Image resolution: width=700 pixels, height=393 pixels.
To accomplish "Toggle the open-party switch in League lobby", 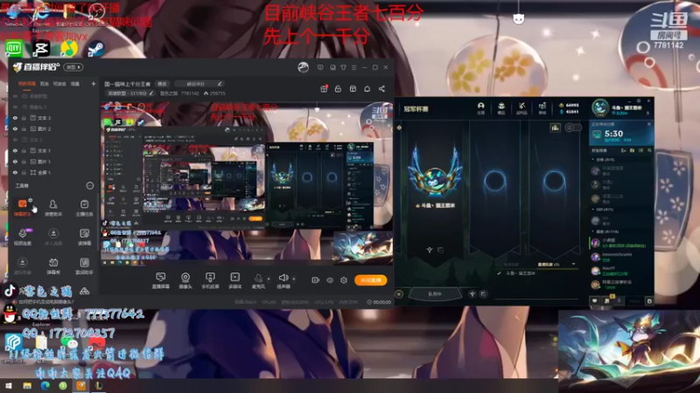I will 573,128.
